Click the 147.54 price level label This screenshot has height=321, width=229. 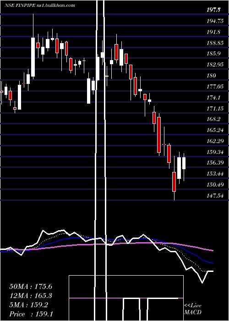(x=215, y=196)
